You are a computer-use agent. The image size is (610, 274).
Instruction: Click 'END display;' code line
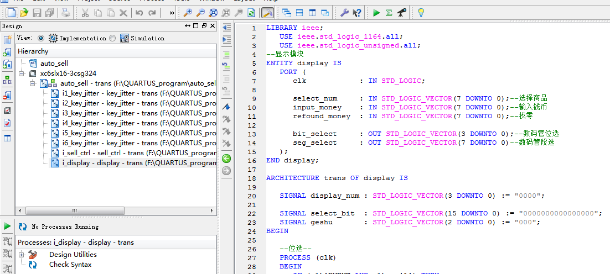(x=293, y=160)
